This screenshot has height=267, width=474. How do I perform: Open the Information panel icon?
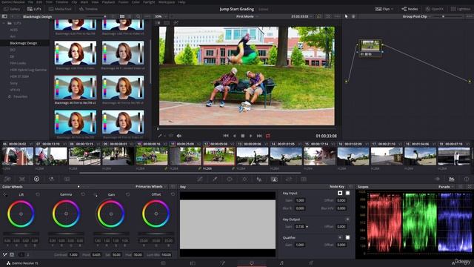[467, 179]
